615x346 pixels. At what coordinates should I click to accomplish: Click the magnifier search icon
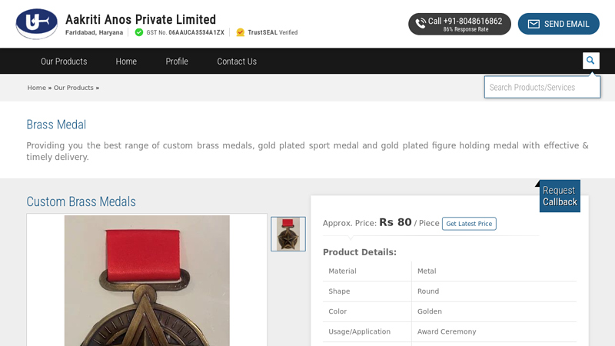[590, 61]
